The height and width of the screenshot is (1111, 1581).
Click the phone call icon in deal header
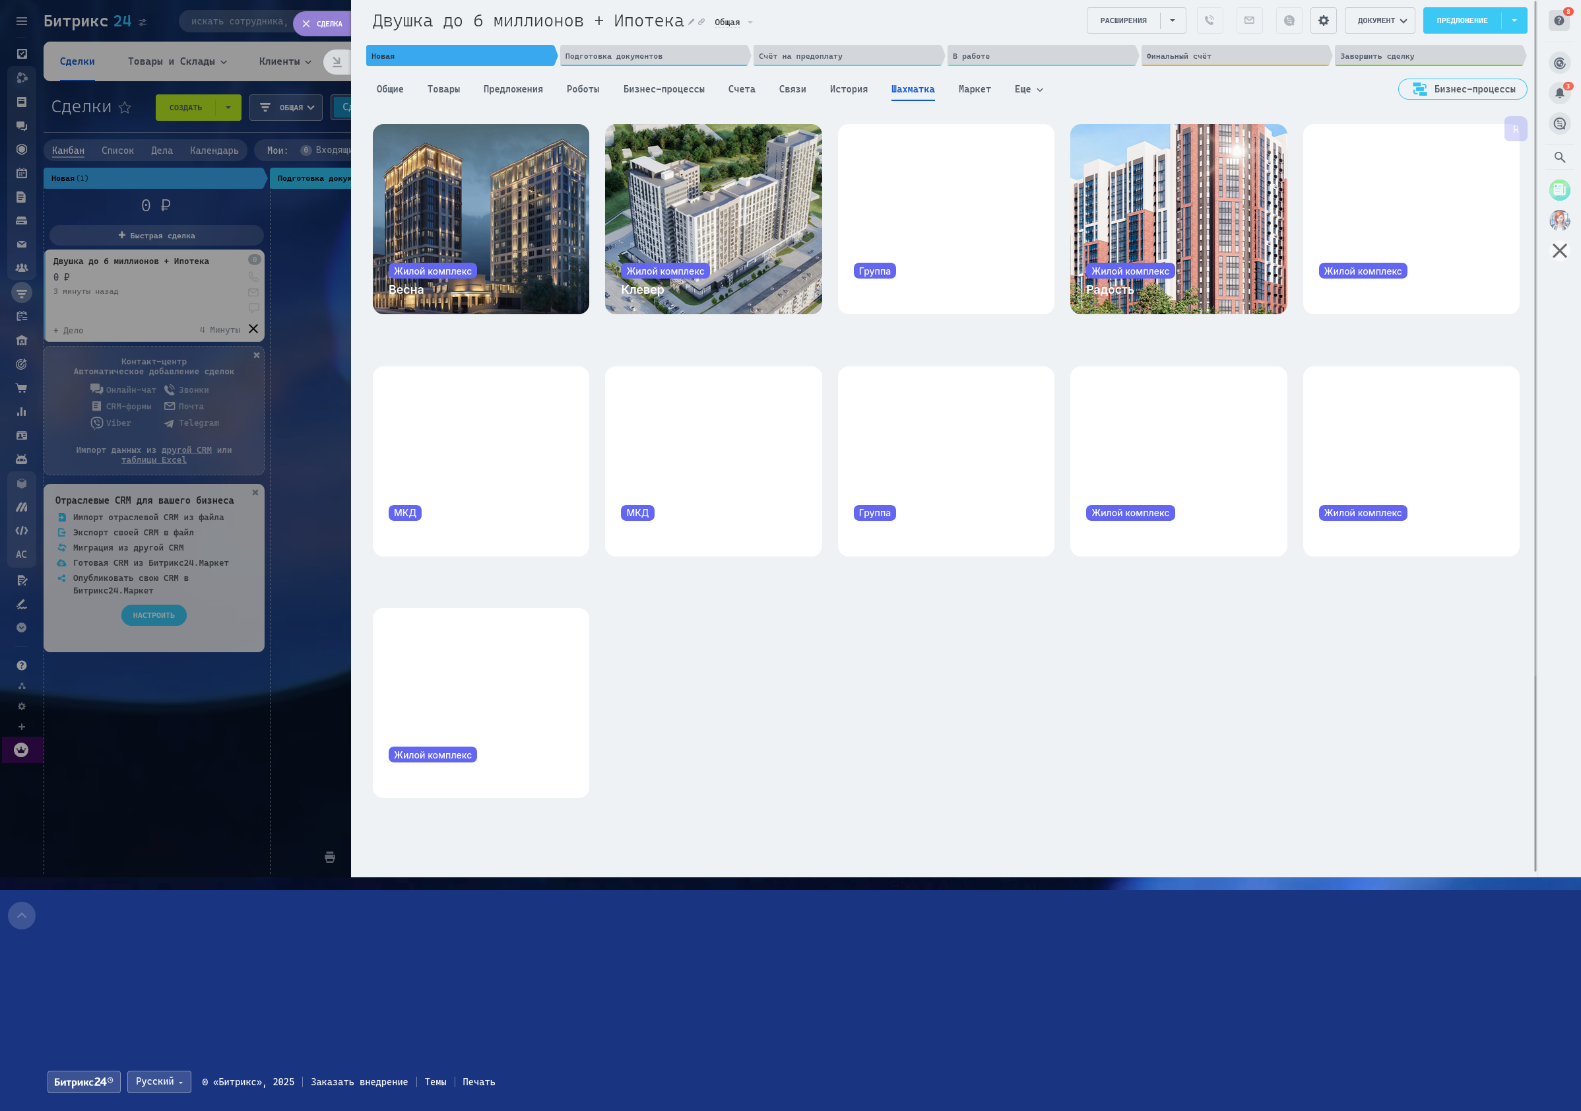1209,20
